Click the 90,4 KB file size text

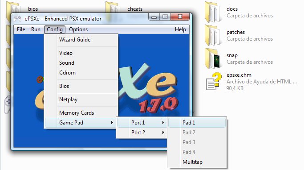pyautogui.click(x=235, y=88)
